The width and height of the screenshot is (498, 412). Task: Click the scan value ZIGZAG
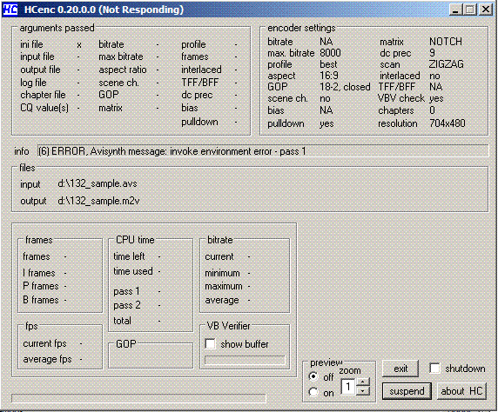(x=447, y=64)
